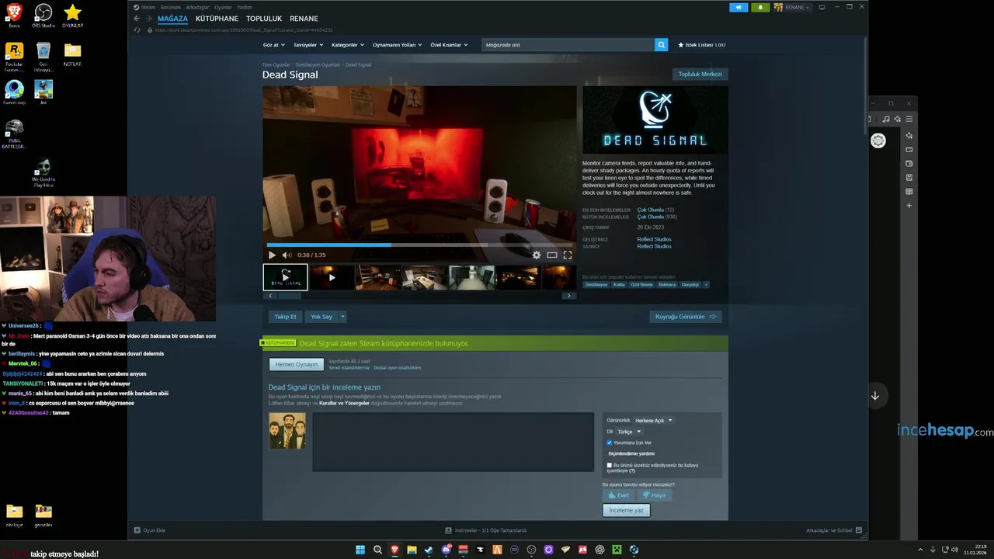This screenshot has height=559, width=994.
Task: Select Hayır thumbs down recommendation
Action: (654, 495)
